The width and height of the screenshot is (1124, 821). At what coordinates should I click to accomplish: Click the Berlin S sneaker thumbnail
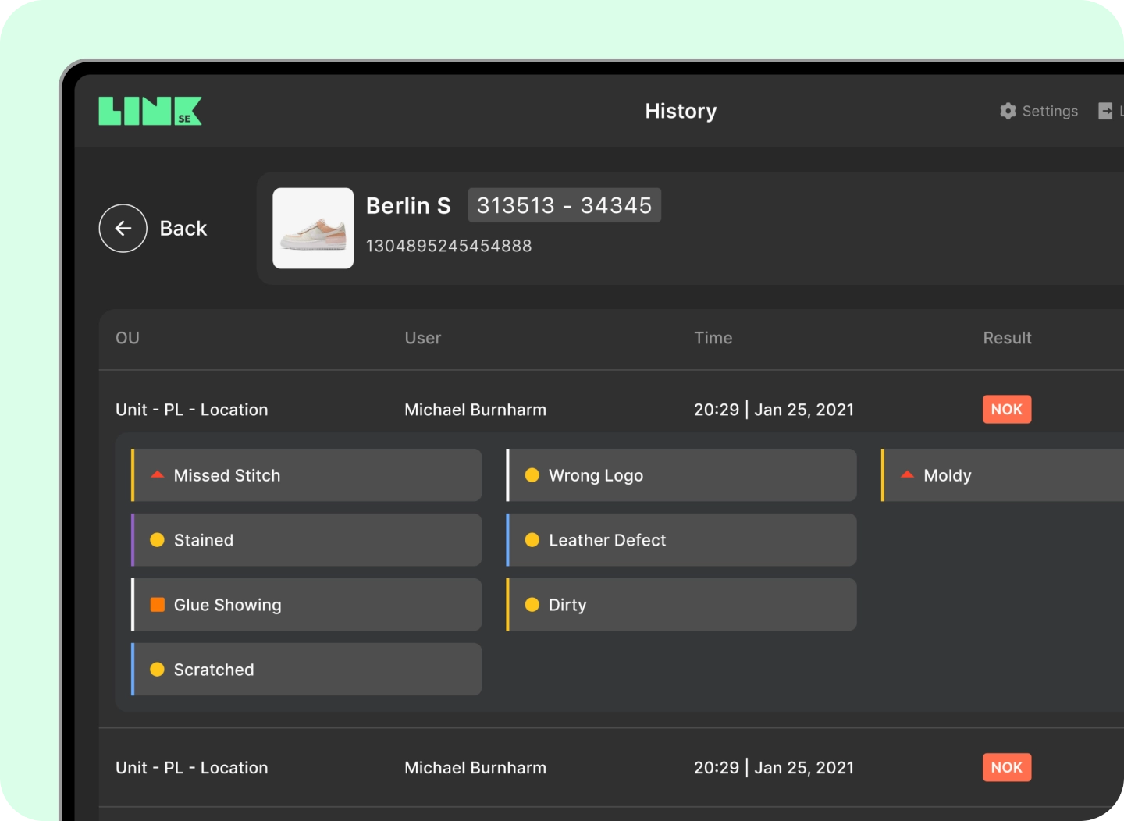pyautogui.click(x=313, y=228)
